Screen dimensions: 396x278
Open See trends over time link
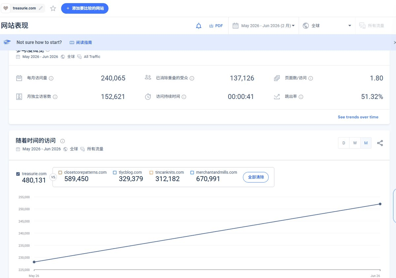pyautogui.click(x=358, y=117)
